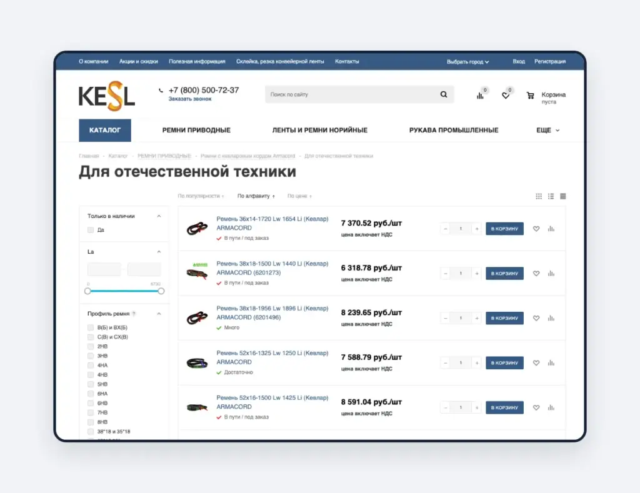640x493 pixels.
Task: Add Ремень 36x14-1720 to favorites
Action: [x=536, y=229]
